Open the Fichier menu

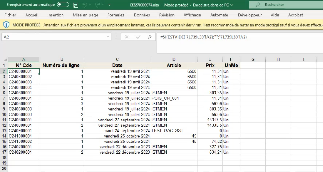click(x=10, y=15)
